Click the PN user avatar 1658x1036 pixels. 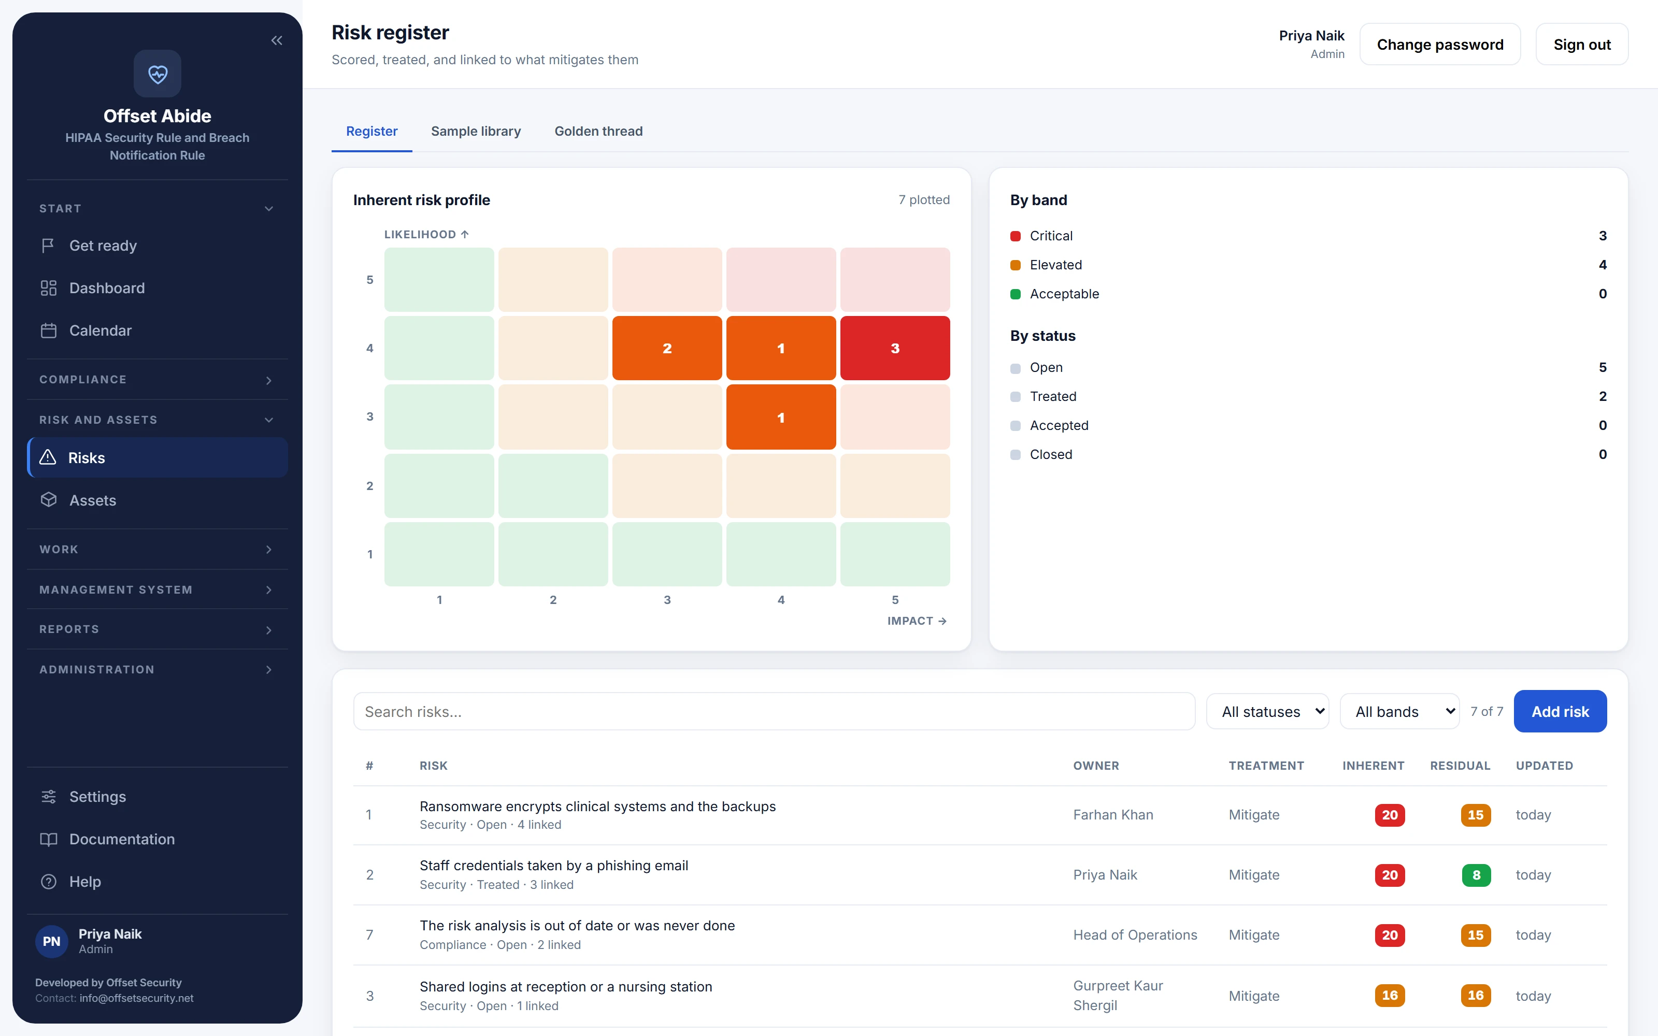[52, 941]
